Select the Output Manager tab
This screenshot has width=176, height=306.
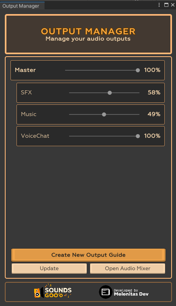pos(21,6)
